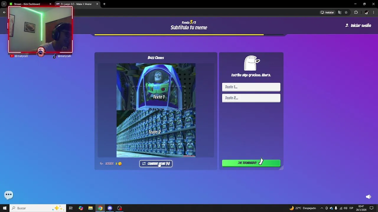Open a new browser tab
The image size is (378, 212).
pos(104,4)
